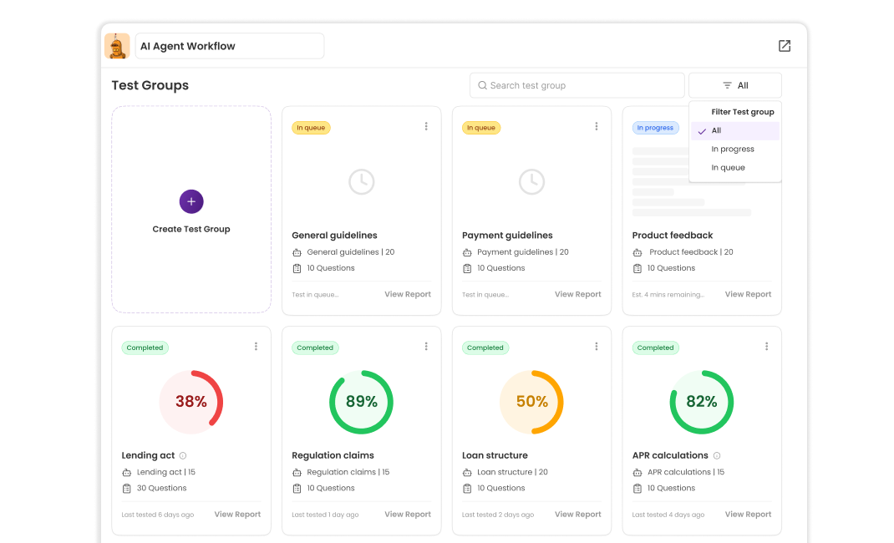Click clipboard icon in APR calculations card
The image size is (894, 543).
click(x=637, y=489)
